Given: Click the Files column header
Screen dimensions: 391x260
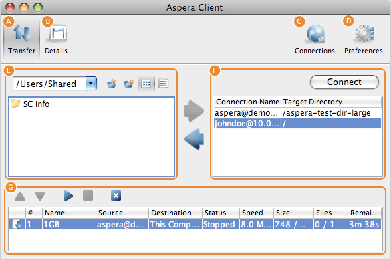Looking at the screenshot, I should (x=331, y=213).
